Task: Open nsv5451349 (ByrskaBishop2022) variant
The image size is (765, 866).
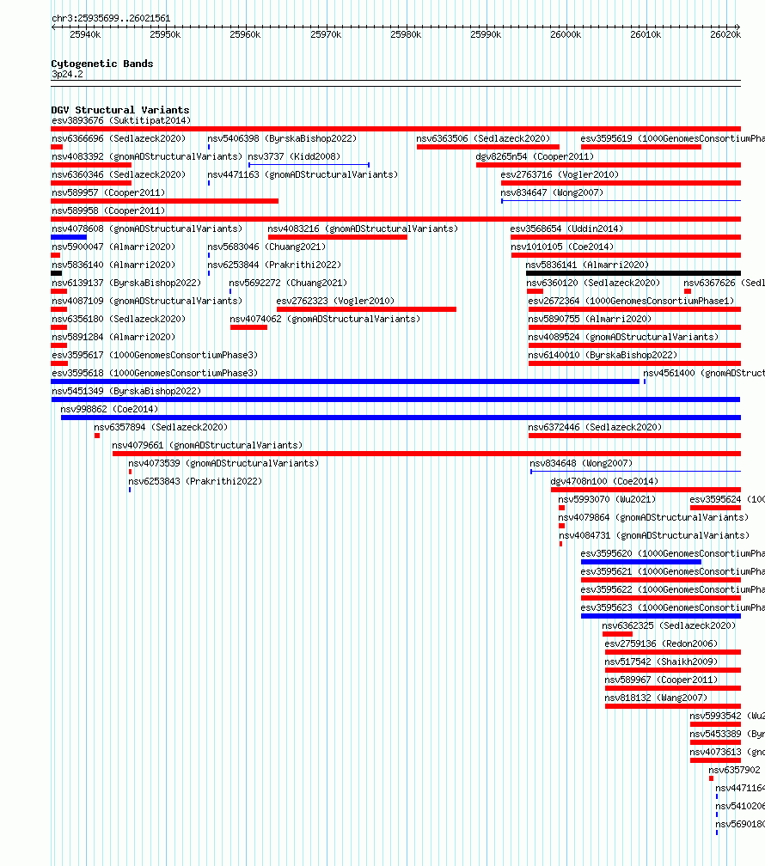Action: point(126,391)
